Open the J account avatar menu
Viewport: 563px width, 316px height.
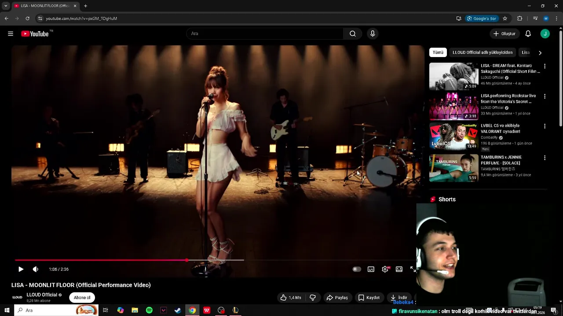(x=545, y=34)
